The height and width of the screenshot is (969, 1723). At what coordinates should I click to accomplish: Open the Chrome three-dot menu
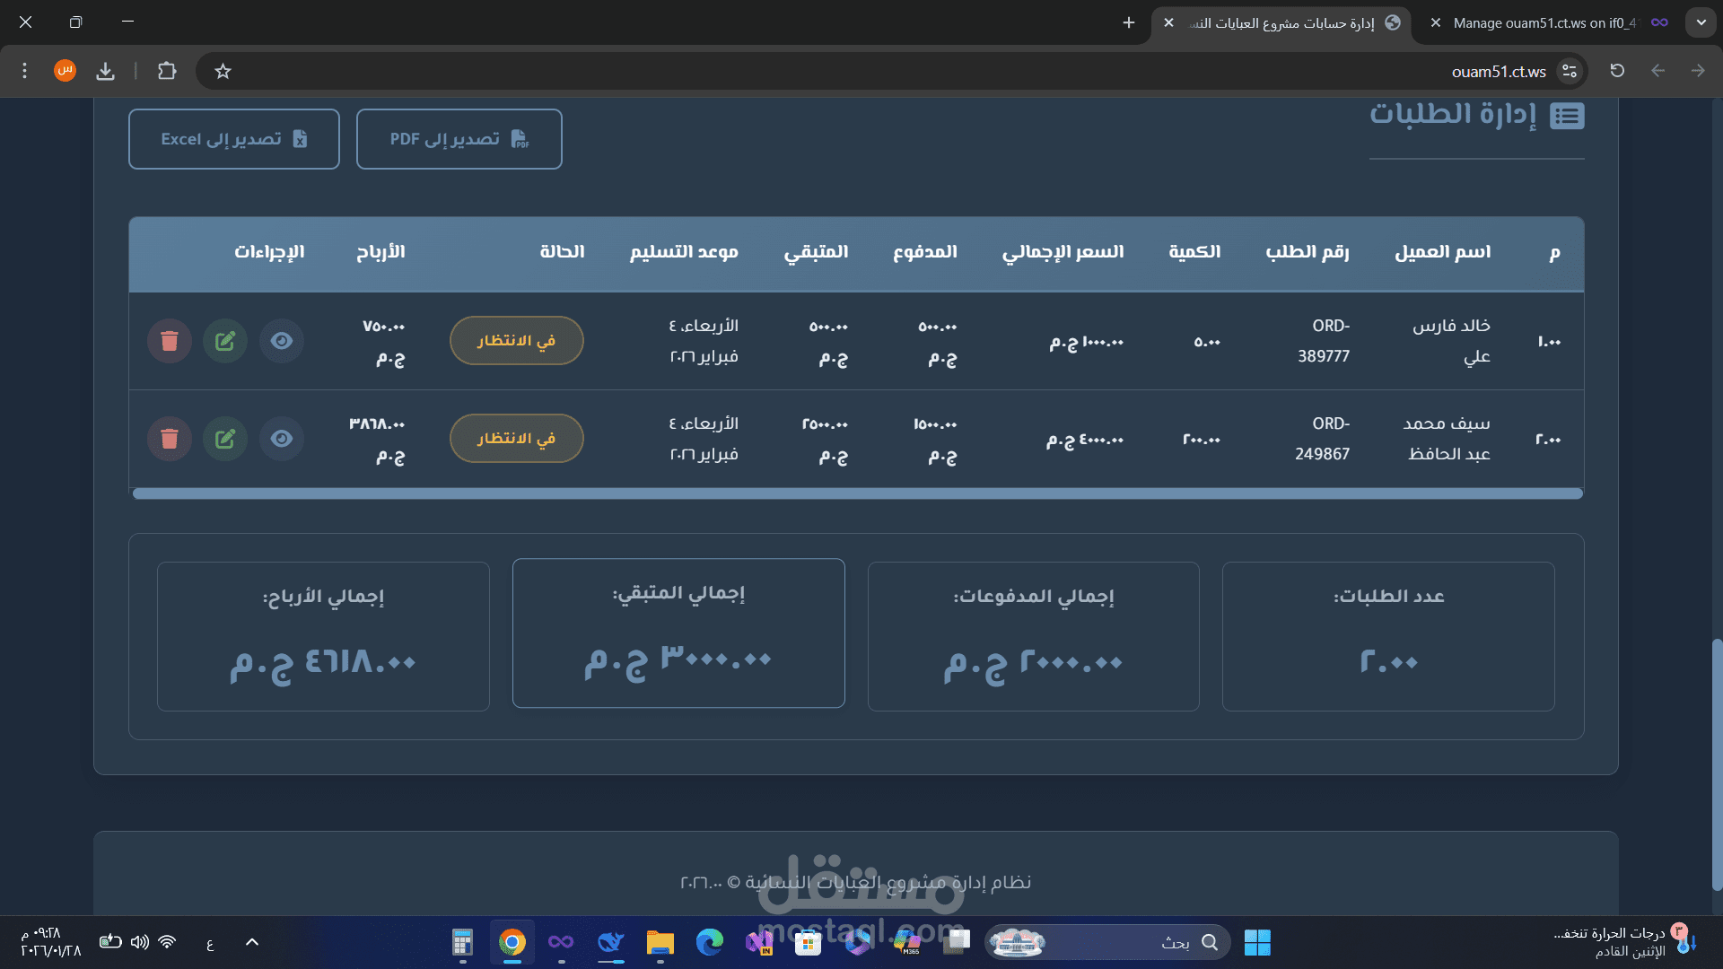coord(25,71)
